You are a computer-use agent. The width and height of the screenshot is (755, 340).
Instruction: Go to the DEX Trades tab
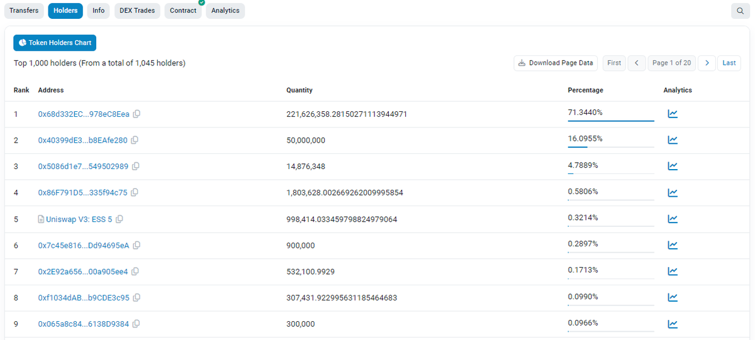click(137, 11)
